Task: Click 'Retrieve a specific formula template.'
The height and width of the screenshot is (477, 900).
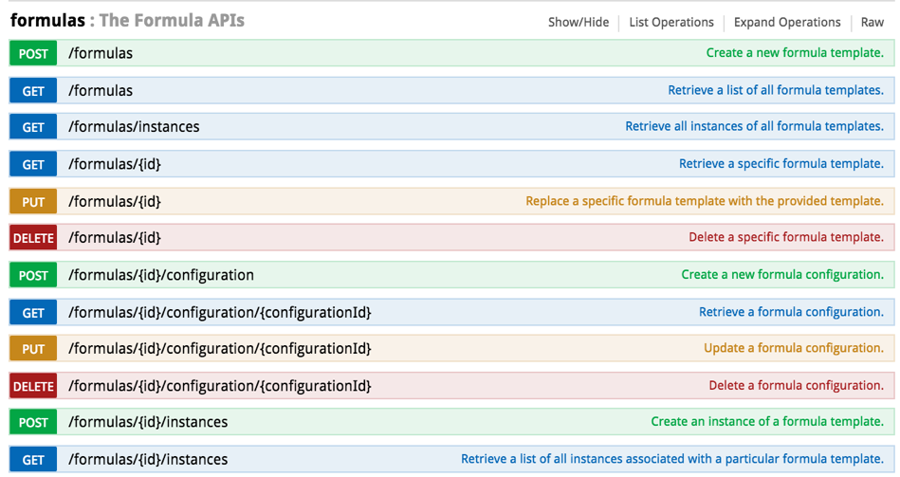Action: coord(781,164)
